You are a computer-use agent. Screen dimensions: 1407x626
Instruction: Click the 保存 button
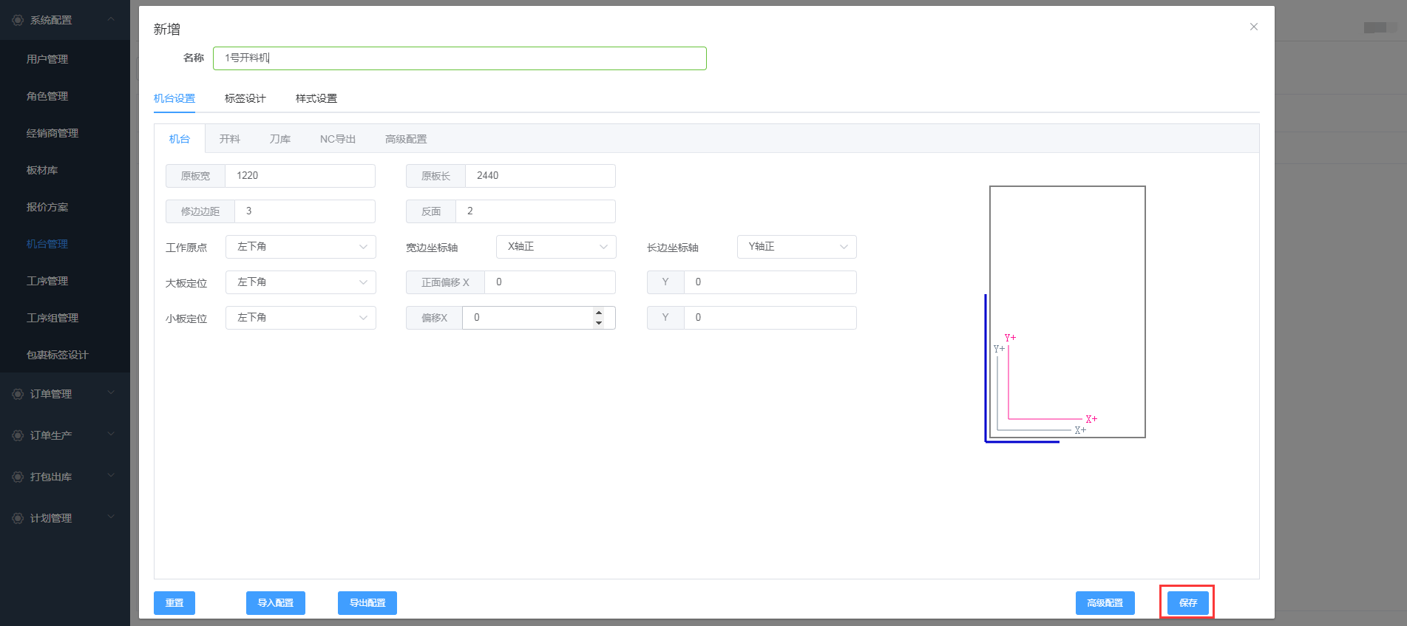tap(1187, 603)
